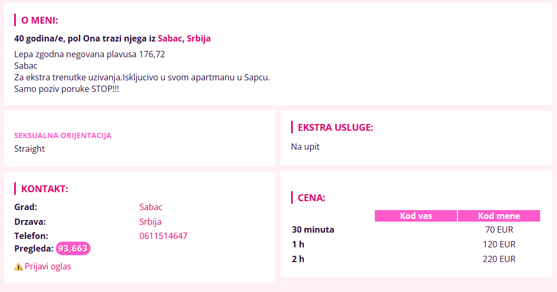Click the KONTAKT section heading
557x292 pixels.
(44, 189)
